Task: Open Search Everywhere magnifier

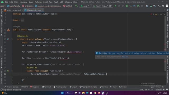Action: 159,6
